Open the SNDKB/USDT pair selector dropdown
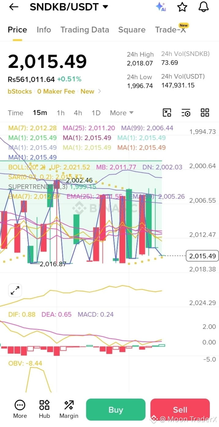Image resolution: width=219 pixels, height=427 pixels. click(x=69, y=7)
